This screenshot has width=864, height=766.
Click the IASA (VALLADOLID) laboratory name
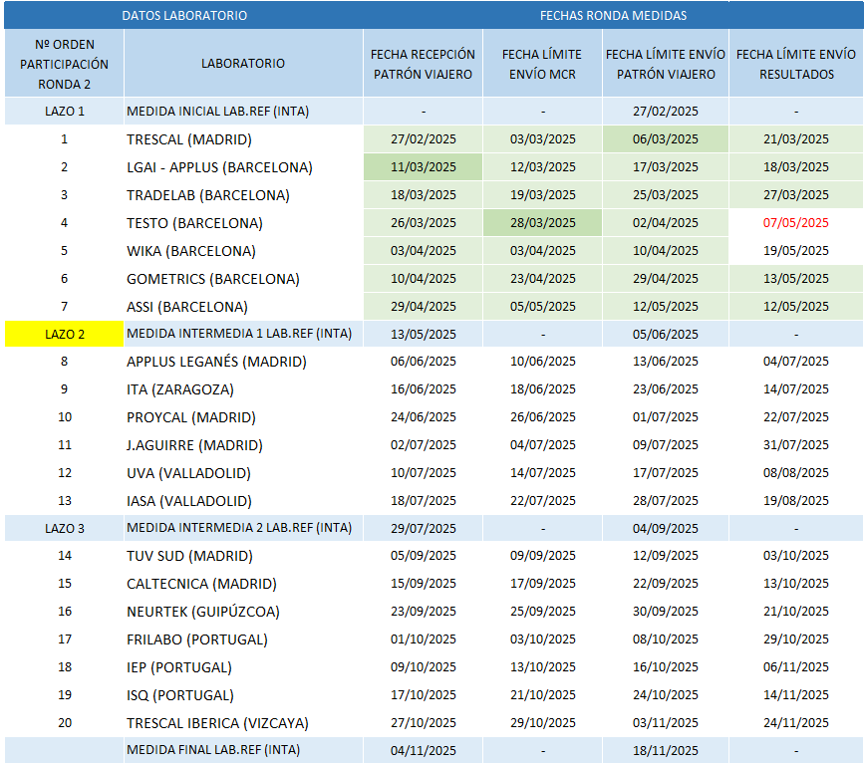pos(189,501)
